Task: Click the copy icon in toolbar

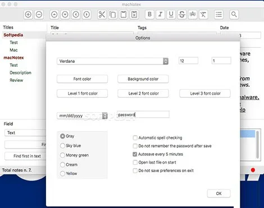Action: pyautogui.click(x=112, y=15)
